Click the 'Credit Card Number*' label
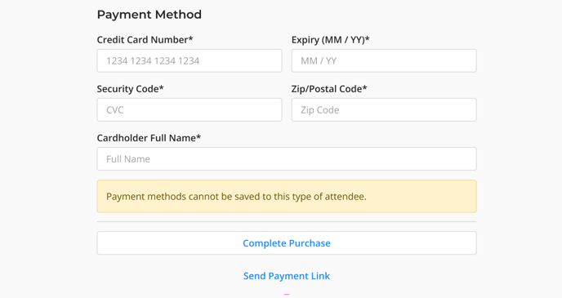562x298 pixels. tap(145, 40)
